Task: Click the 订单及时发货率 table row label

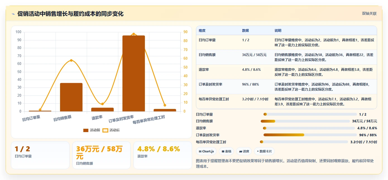Action: [x=210, y=84]
